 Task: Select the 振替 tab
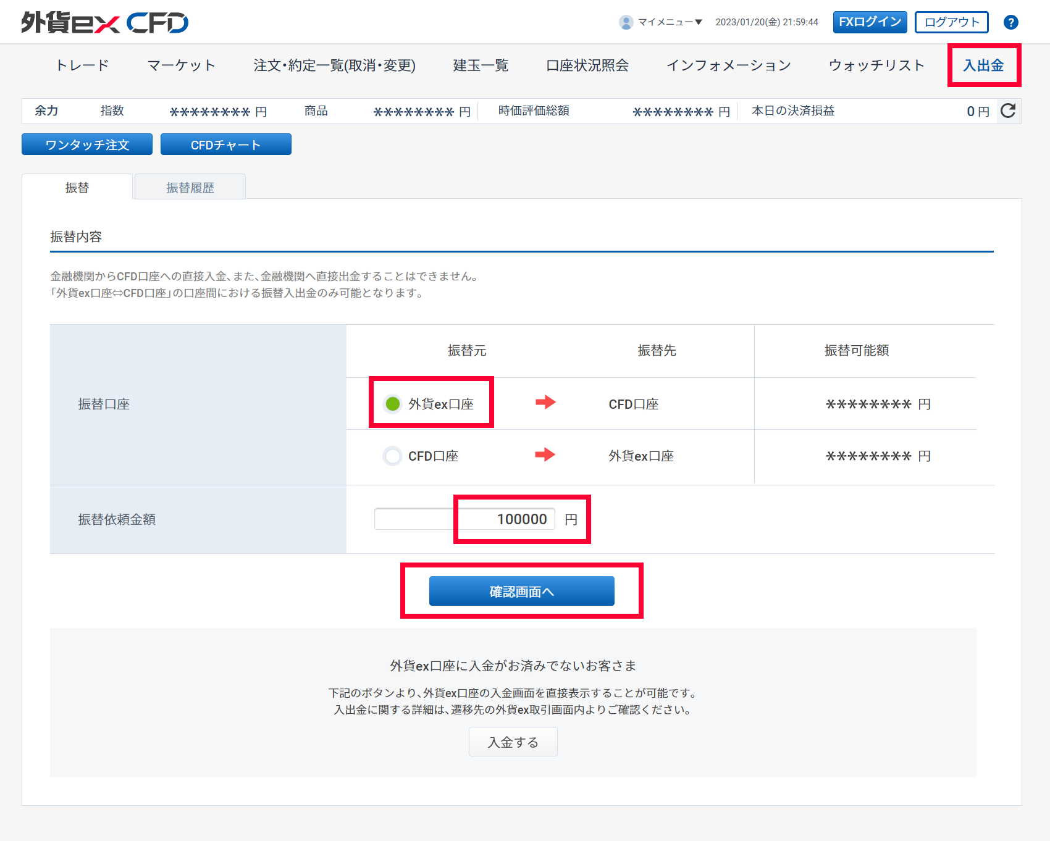(77, 188)
